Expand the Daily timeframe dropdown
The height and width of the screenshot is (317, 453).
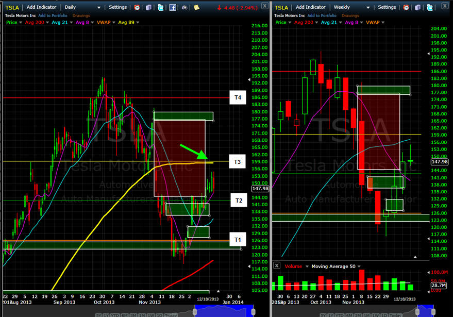99,8
